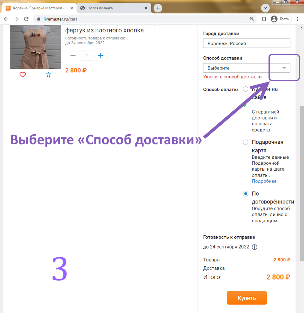Viewport: 304px width, 313px height.
Task: Go back using the browser back arrow
Action: pos(6,19)
